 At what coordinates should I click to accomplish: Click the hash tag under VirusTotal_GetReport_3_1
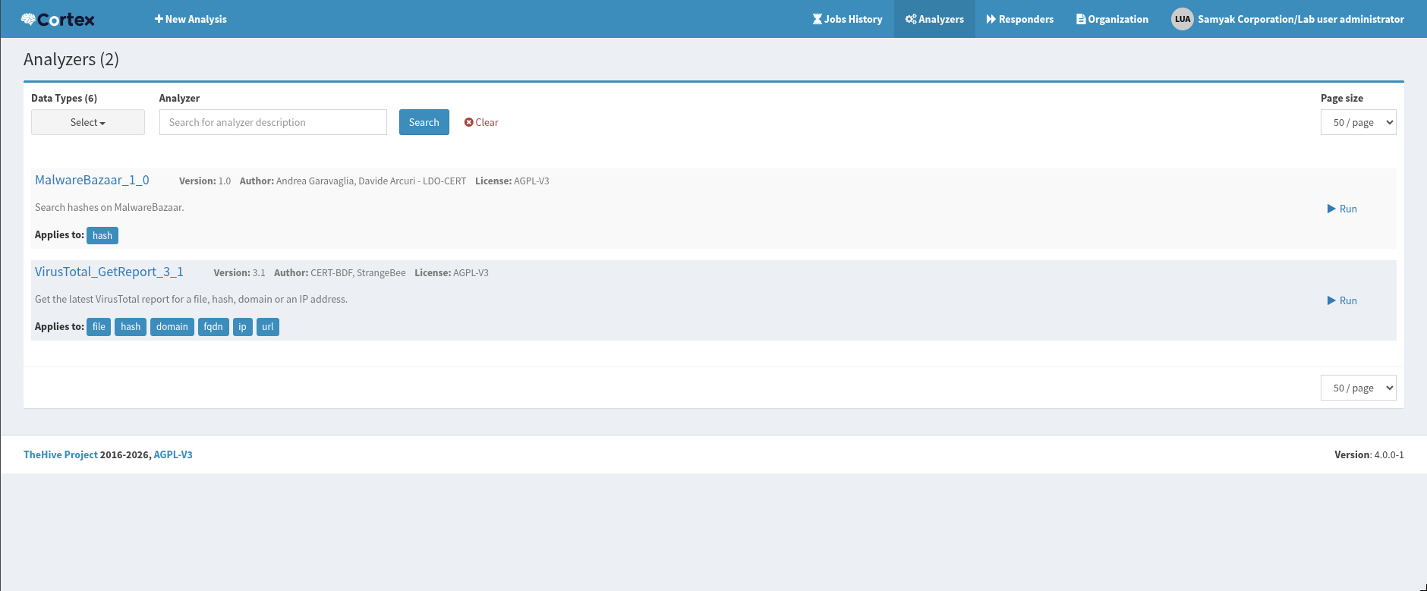(131, 327)
